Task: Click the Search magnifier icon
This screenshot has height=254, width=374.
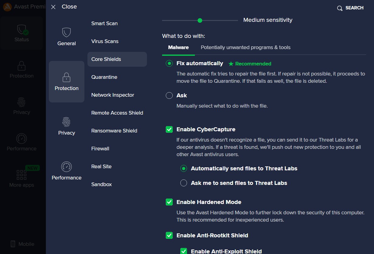Action: pos(340,8)
